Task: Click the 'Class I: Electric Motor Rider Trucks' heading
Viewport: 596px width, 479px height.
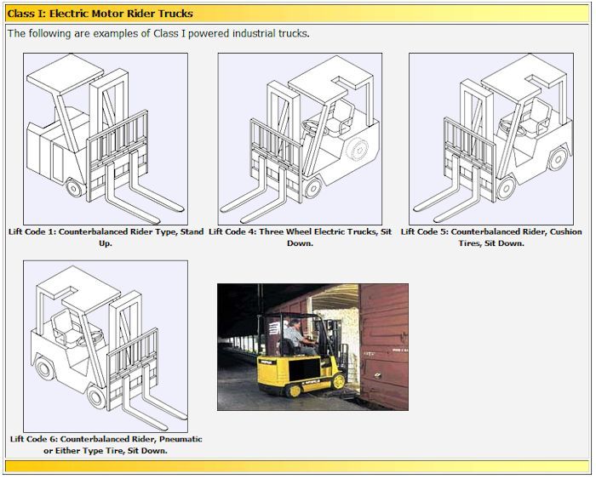Action: (x=100, y=14)
